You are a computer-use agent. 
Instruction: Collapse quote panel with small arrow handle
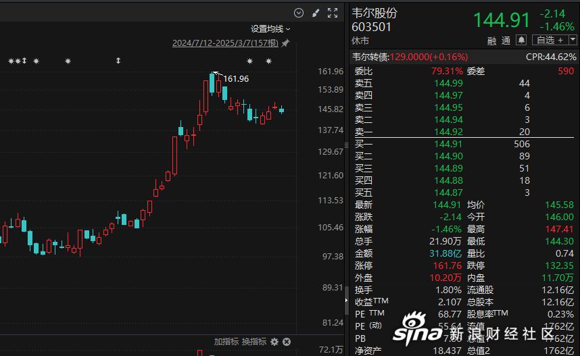(346, 300)
